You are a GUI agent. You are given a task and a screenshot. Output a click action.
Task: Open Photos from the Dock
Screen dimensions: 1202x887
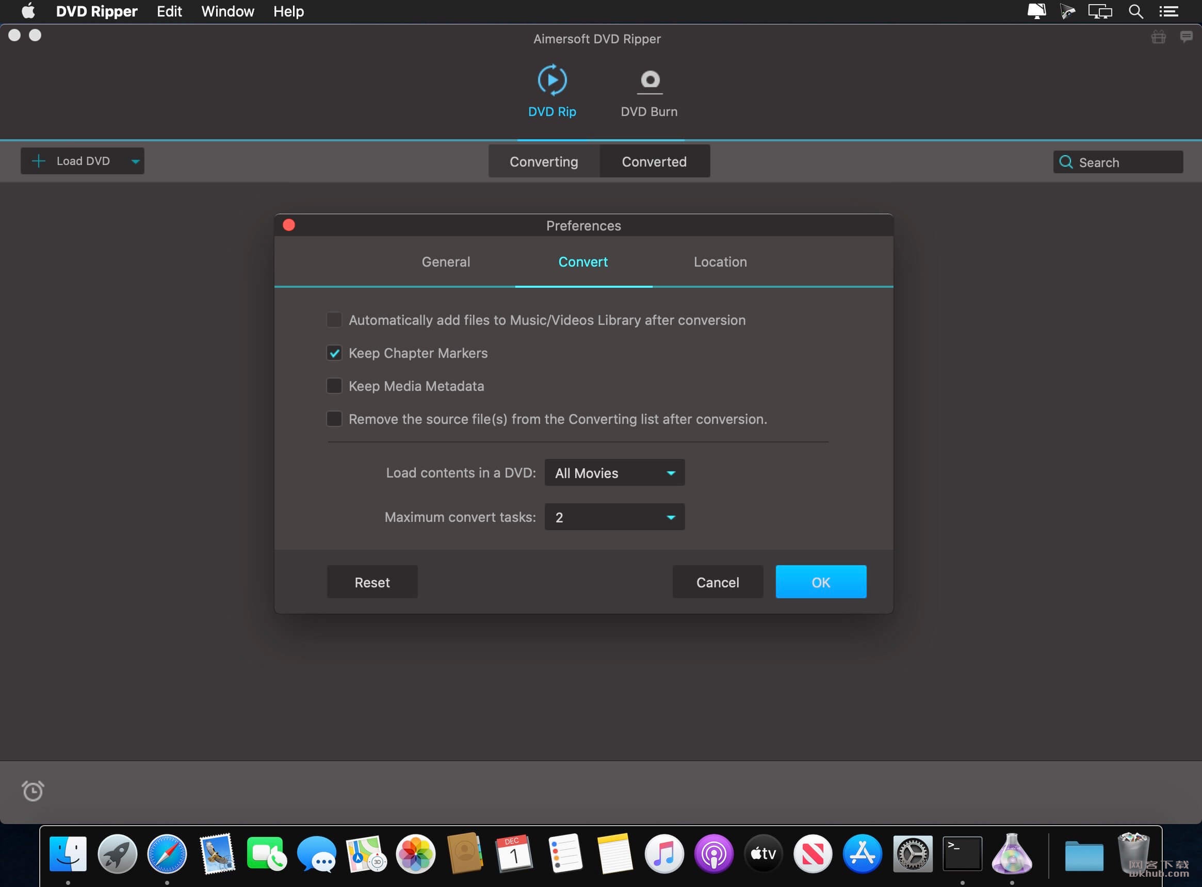pyautogui.click(x=416, y=853)
